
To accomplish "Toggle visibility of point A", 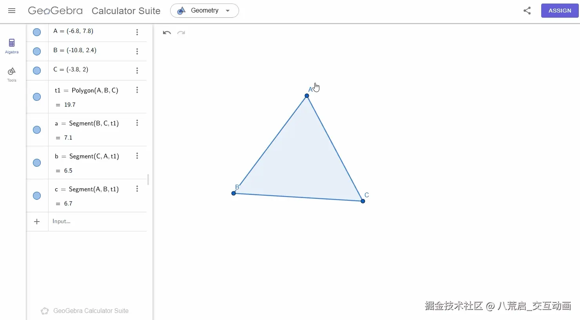I will (37, 32).
